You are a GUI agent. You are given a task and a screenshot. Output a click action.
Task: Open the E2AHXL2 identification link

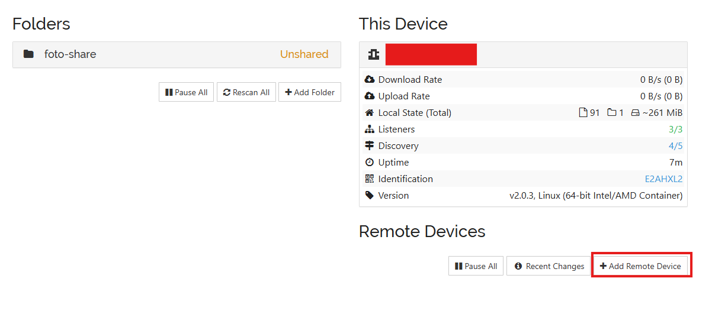tap(663, 179)
